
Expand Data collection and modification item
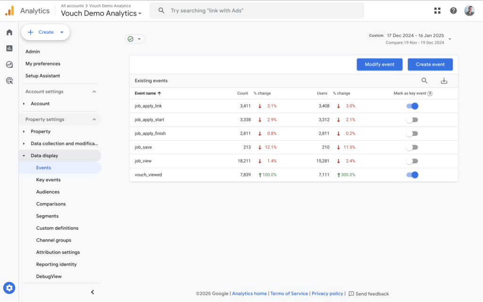tap(24, 143)
